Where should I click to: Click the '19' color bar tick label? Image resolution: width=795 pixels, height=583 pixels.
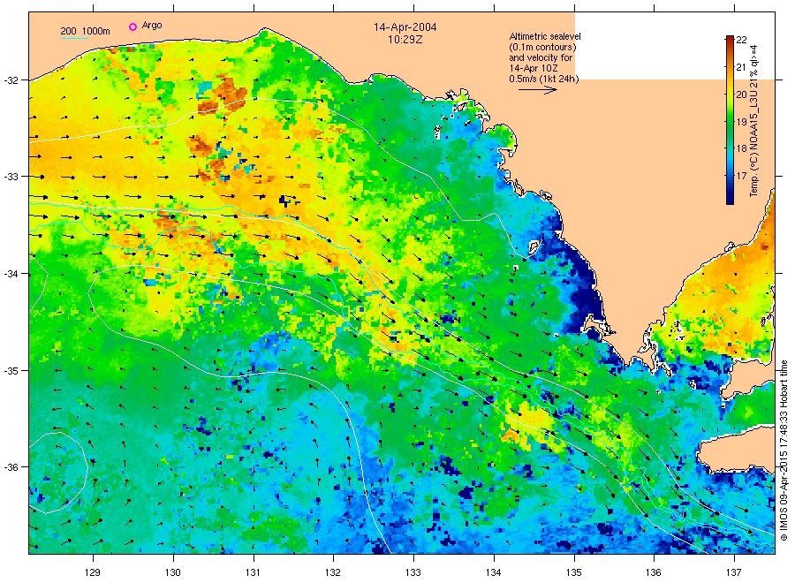click(741, 122)
